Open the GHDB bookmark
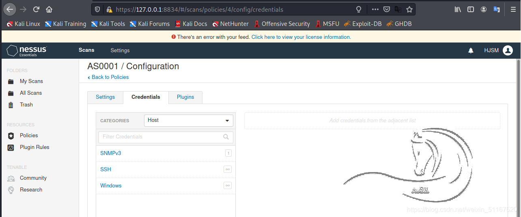The height and width of the screenshot is (217, 521). (x=399, y=24)
